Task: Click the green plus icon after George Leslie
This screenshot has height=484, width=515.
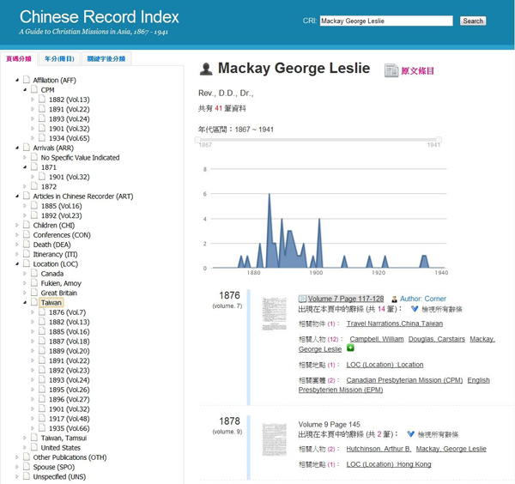Action: pos(350,349)
